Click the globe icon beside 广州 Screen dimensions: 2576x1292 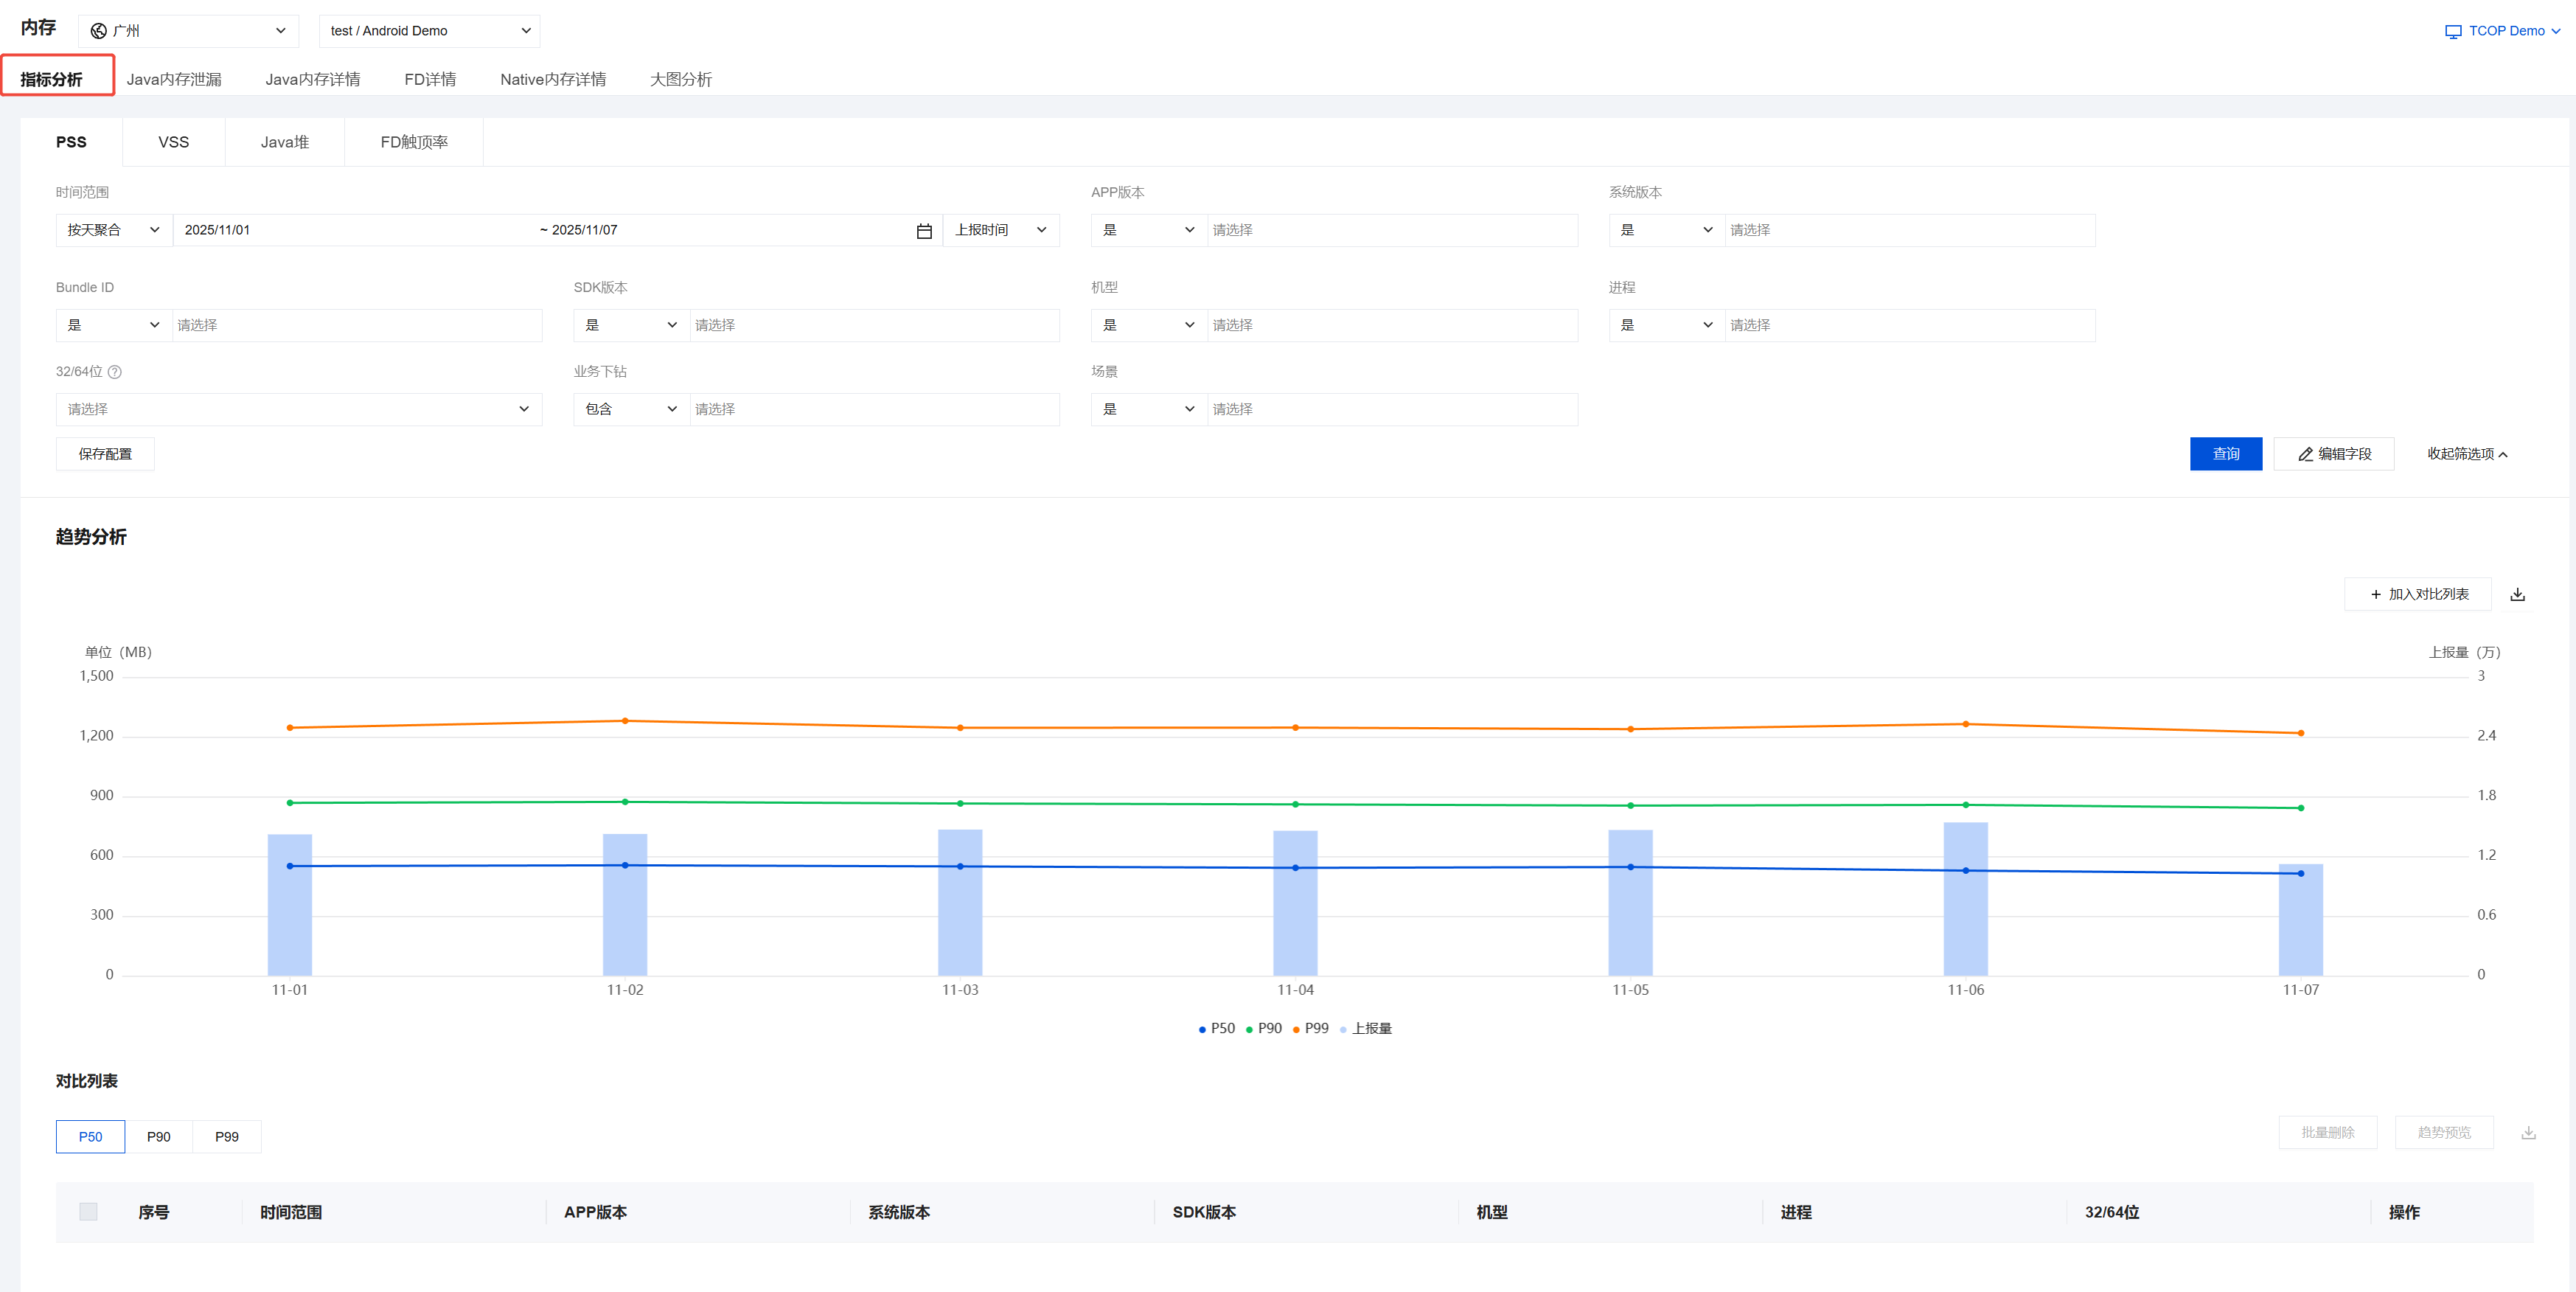click(98, 31)
